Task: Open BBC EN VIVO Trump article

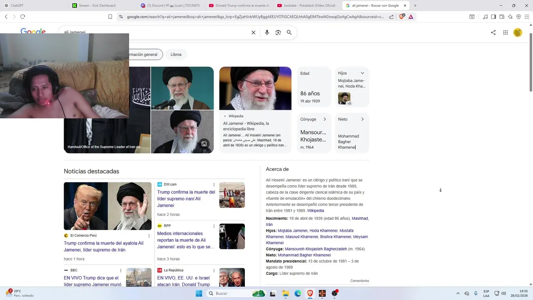Action: pos(92,281)
